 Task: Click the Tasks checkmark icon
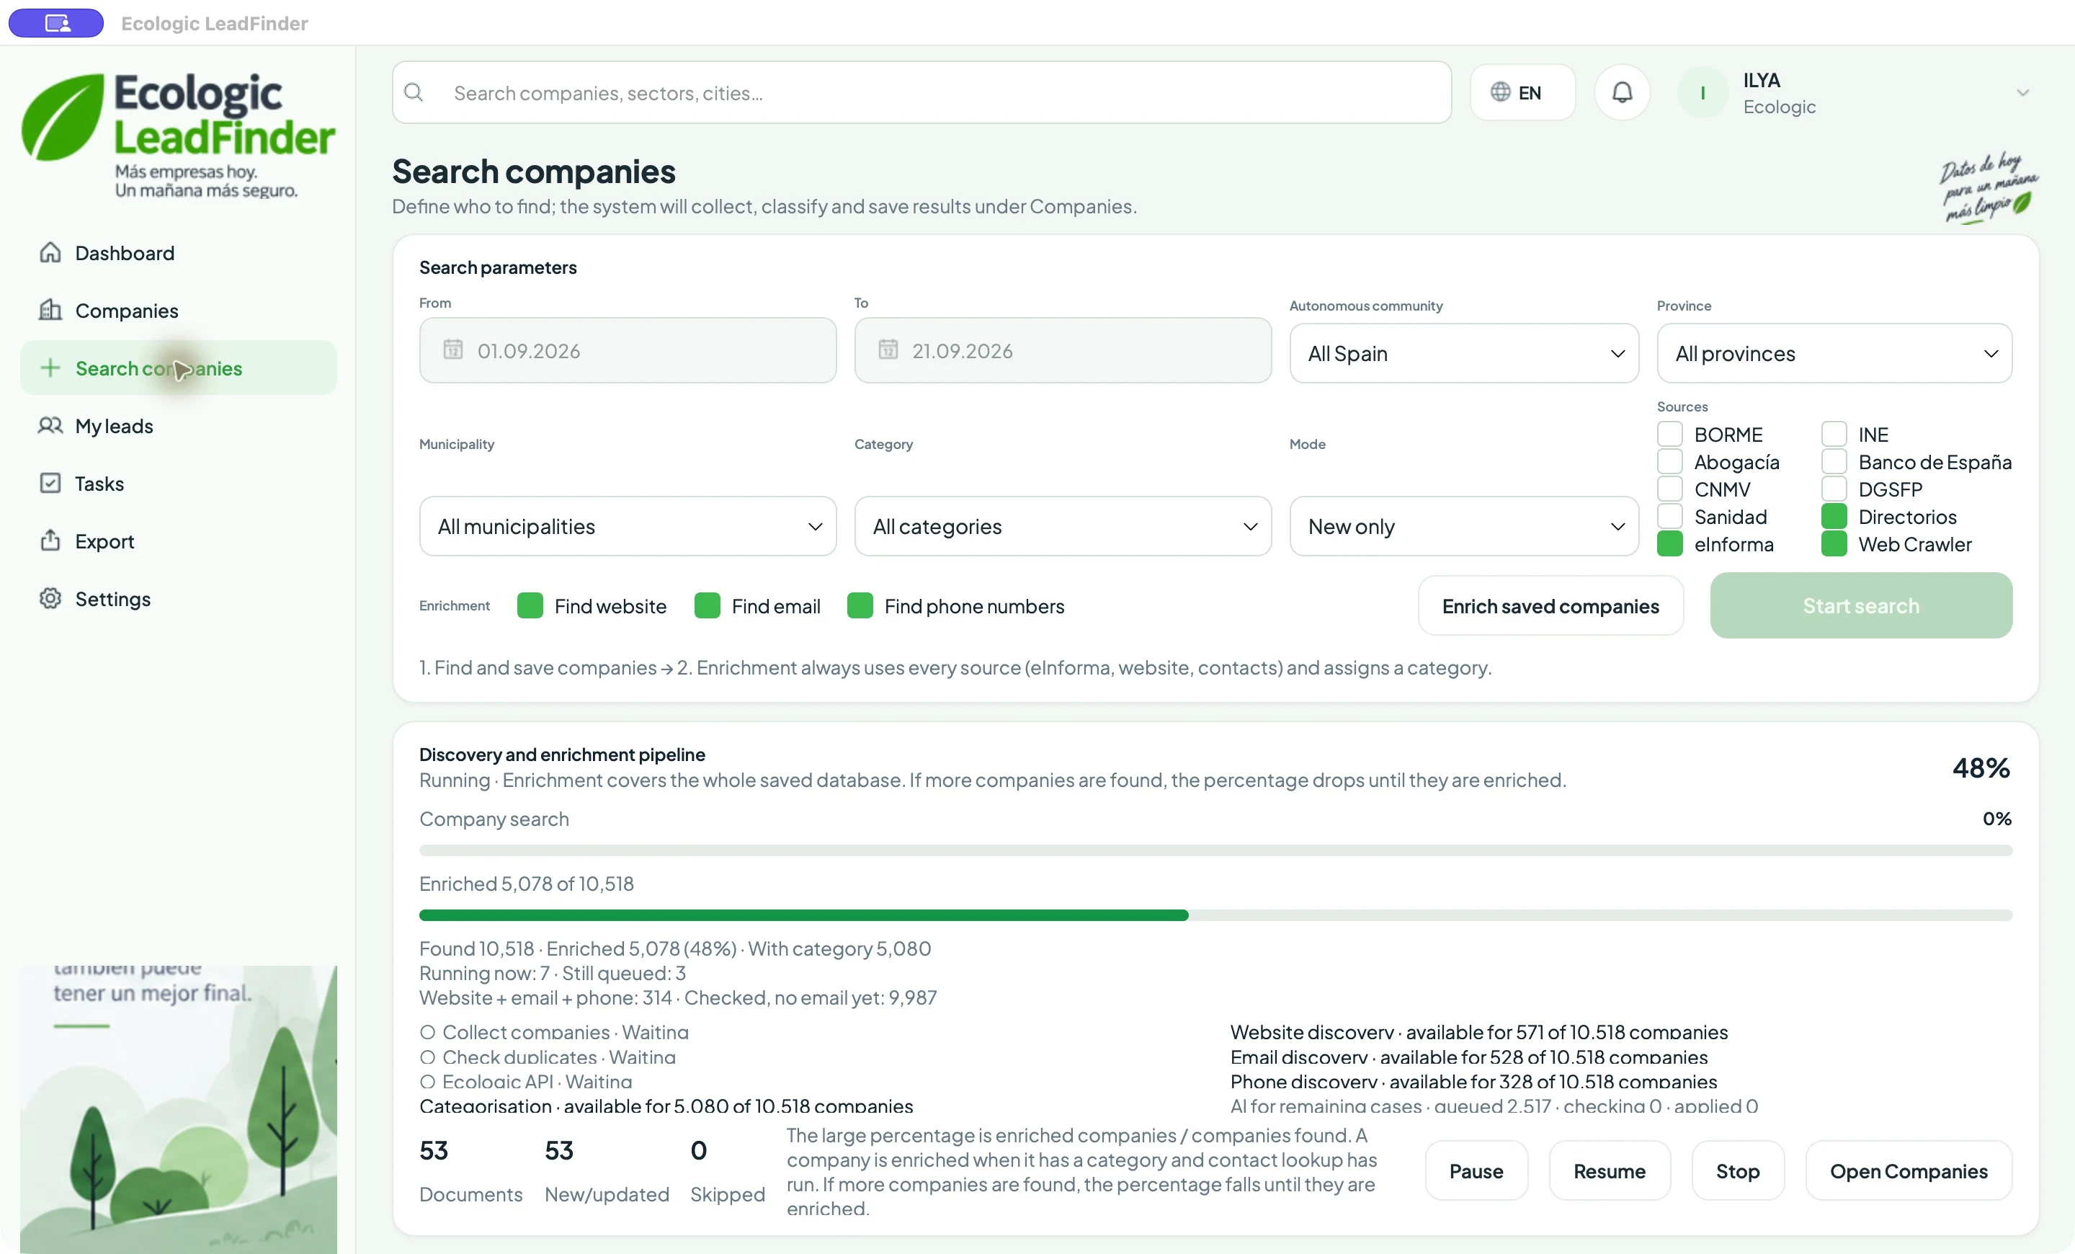pyautogui.click(x=50, y=484)
